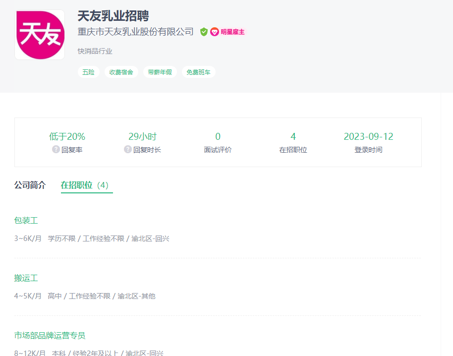The width and height of the screenshot is (453, 356).
Task: Click the 低于20% reply rate value
Action: pos(67,136)
